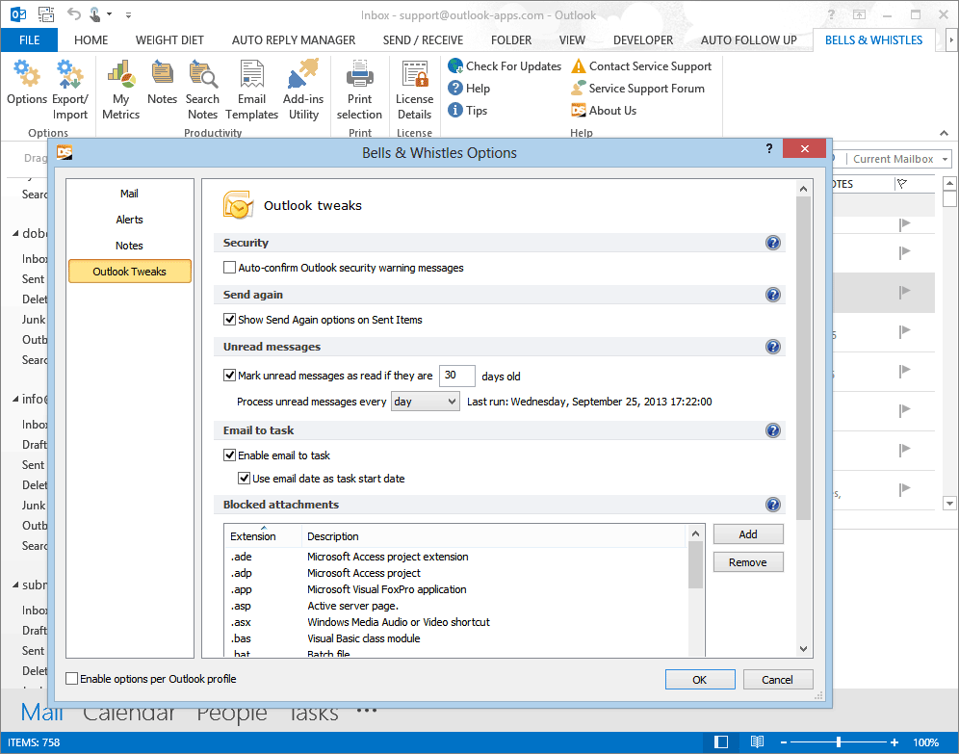Screen dimensions: 959x754
Task: Open Process unread messages every dropdown
Action: 425,402
